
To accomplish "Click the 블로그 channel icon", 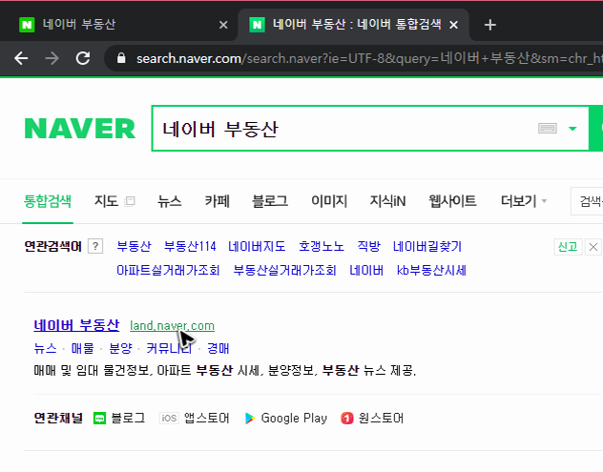I will coord(99,419).
